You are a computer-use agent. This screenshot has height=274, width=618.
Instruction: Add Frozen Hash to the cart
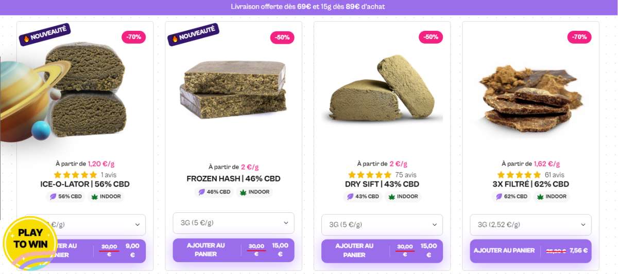206,250
